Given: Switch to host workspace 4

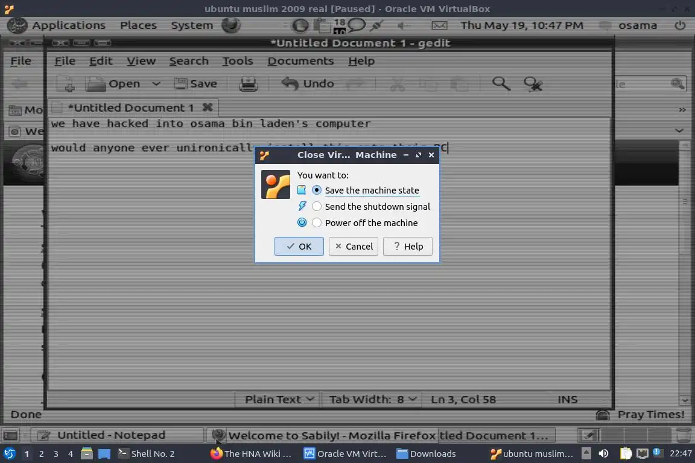Looking at the screenshot, I should tap(70, 454).
